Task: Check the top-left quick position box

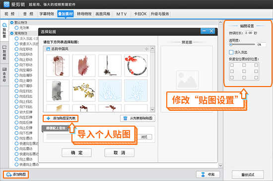Action: pyautogui.click(x=232, y=65)
